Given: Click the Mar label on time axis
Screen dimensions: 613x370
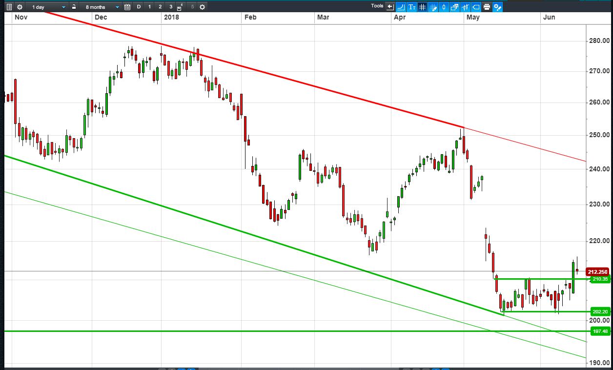Looking at the screenshot, I should click(323, 18).
